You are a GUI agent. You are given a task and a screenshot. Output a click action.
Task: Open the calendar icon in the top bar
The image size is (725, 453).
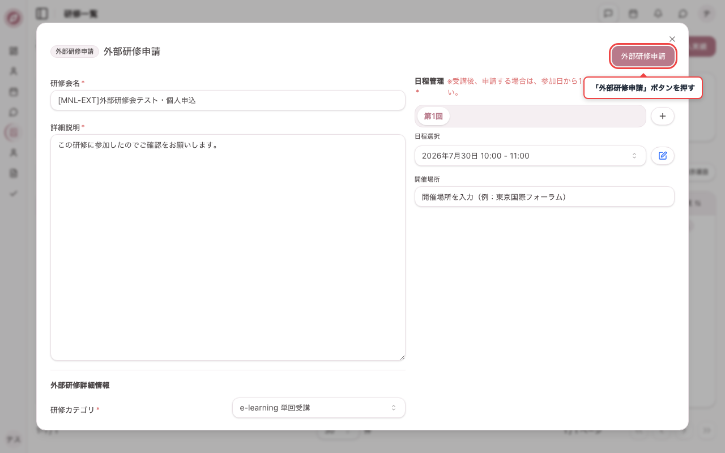click(633, 14)
